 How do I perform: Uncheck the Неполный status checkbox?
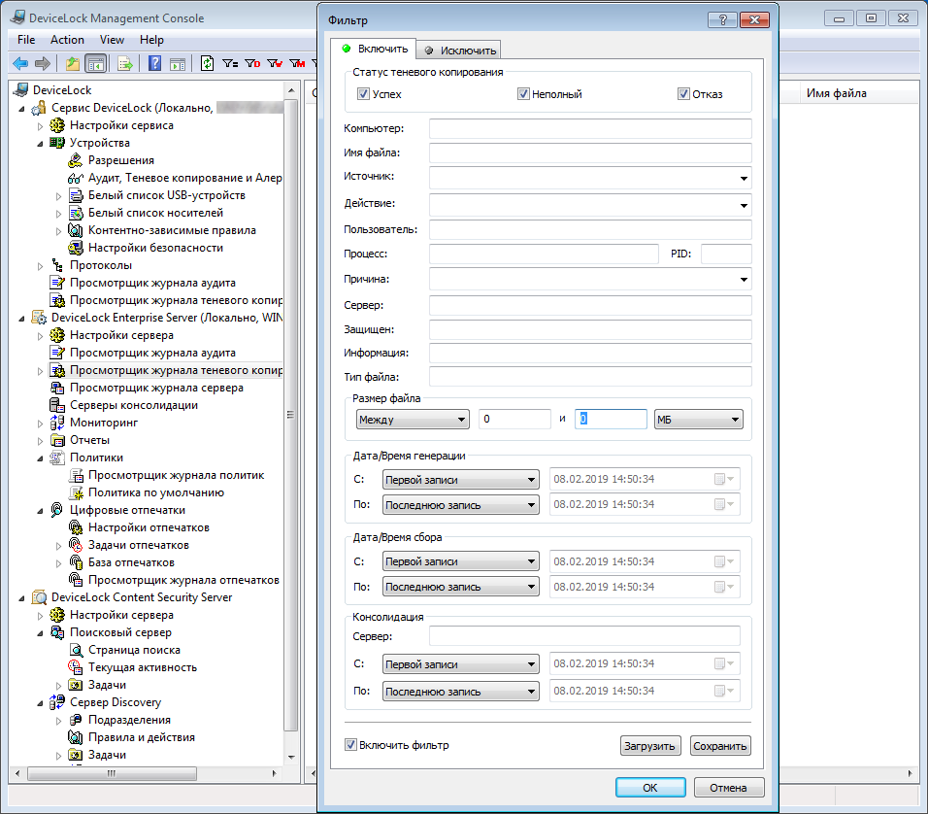click(523, 93)
